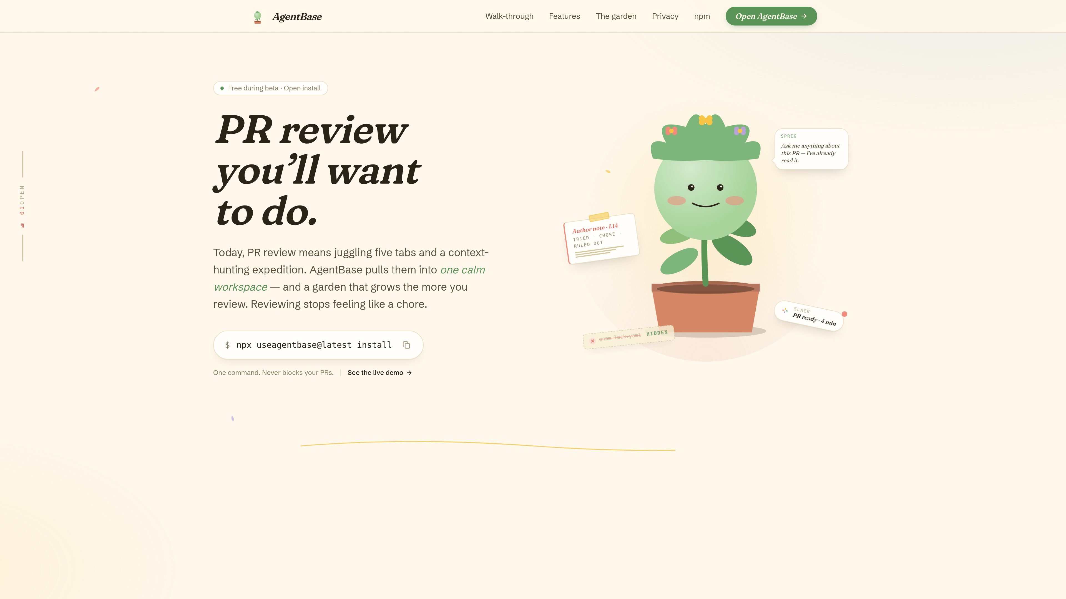1066x599 pixels.
Task: Click the Author note L14 card
Action: coord(601,239)
